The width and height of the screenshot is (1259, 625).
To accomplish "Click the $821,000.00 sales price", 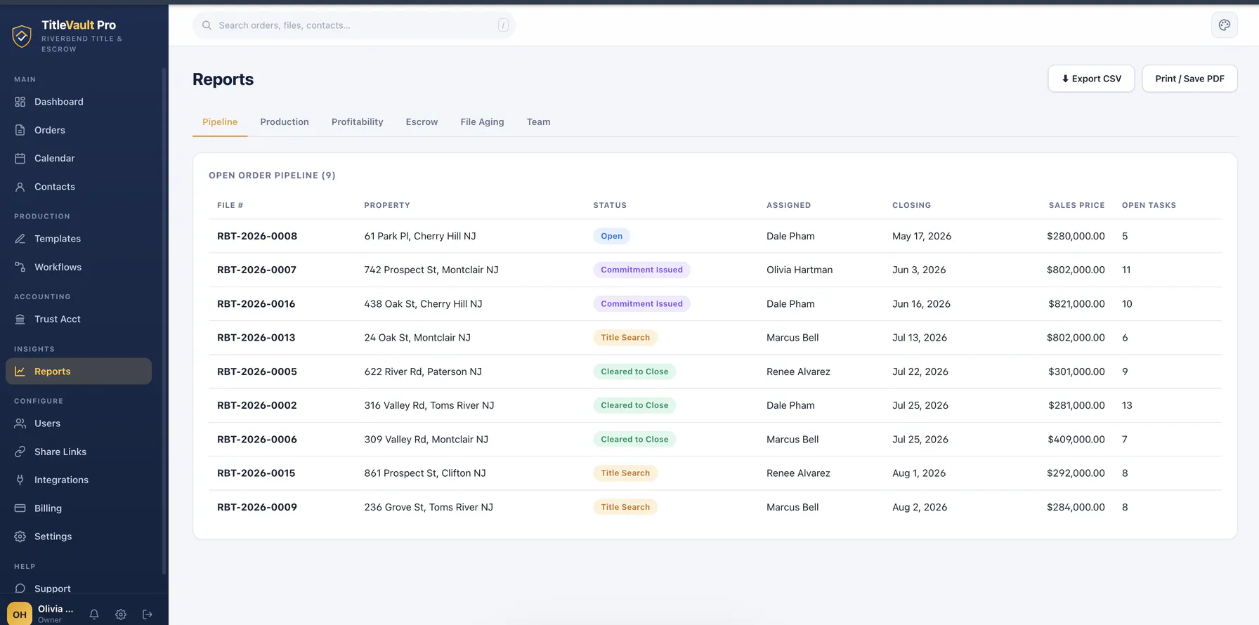I will [1076, 304].
